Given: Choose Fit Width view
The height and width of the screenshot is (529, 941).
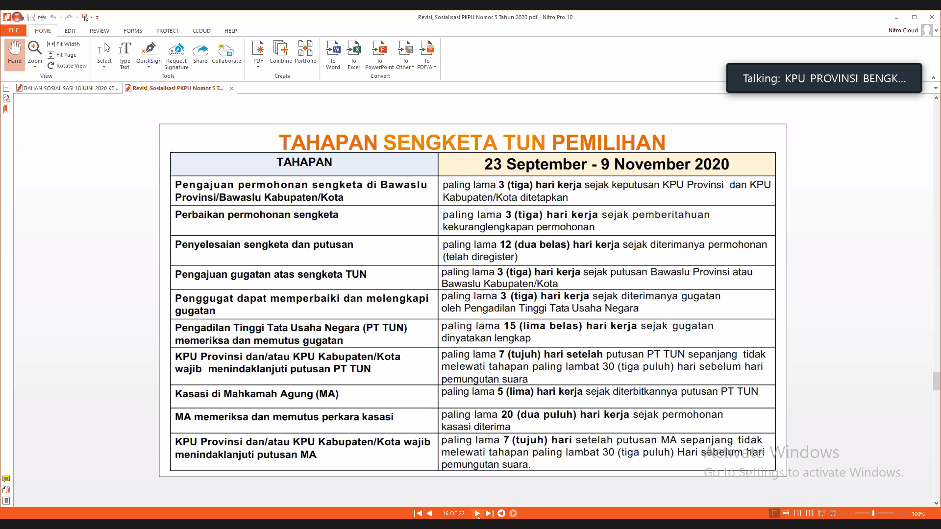Looking at the screenshot, I should pyautogui.click(x=64, y=44).
